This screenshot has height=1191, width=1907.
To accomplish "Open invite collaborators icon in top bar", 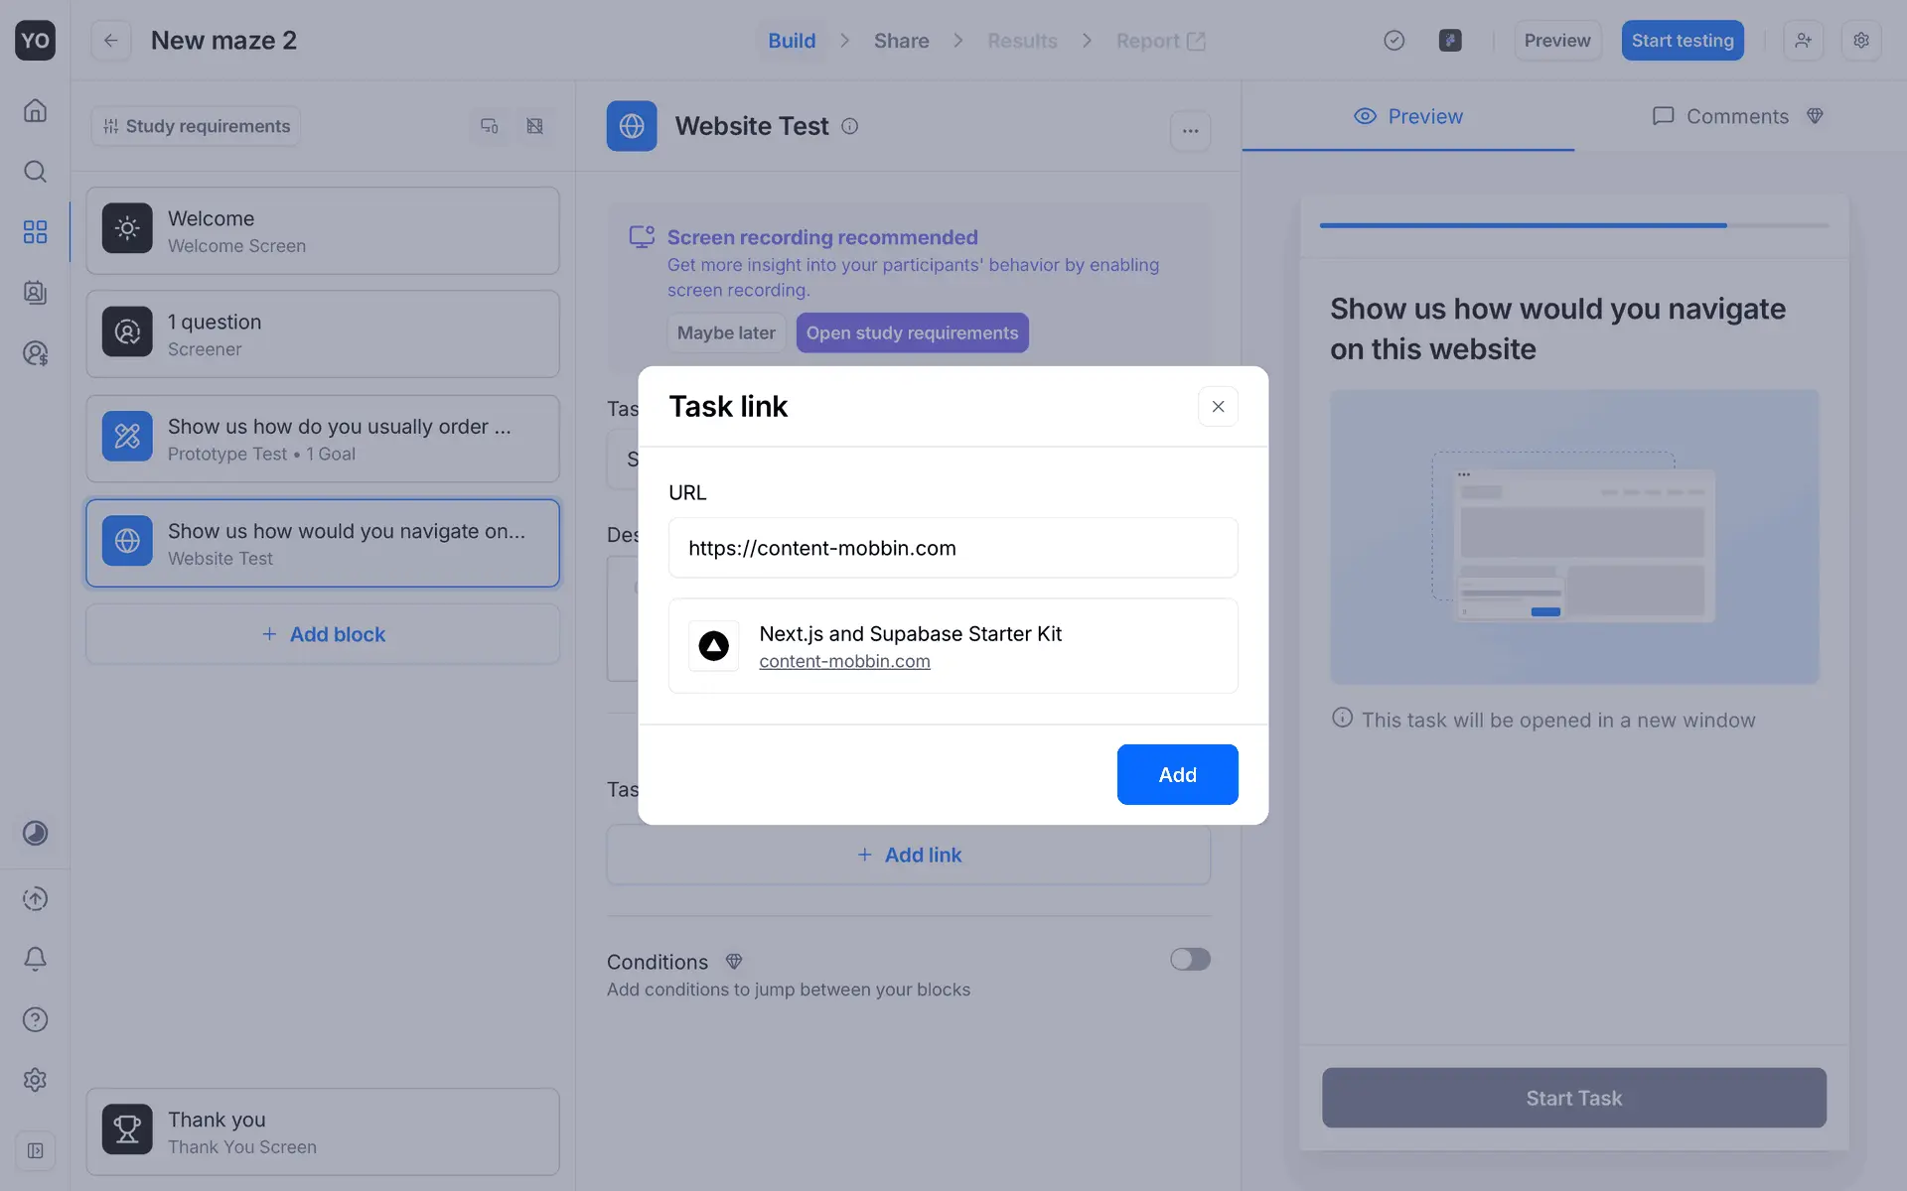I will tap(1803, 41).
